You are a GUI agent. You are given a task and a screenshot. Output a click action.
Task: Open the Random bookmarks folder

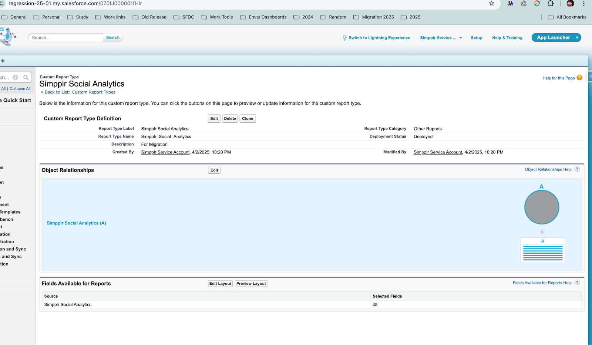click(x=333, y=17)
